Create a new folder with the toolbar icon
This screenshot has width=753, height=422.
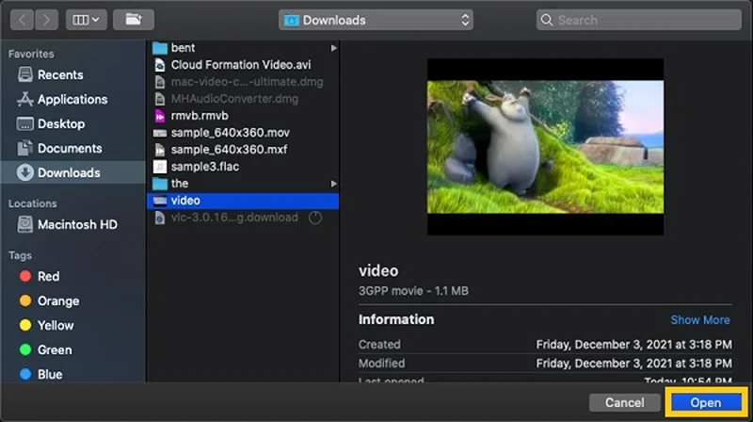pyautogui.click(x=134, y=20)
